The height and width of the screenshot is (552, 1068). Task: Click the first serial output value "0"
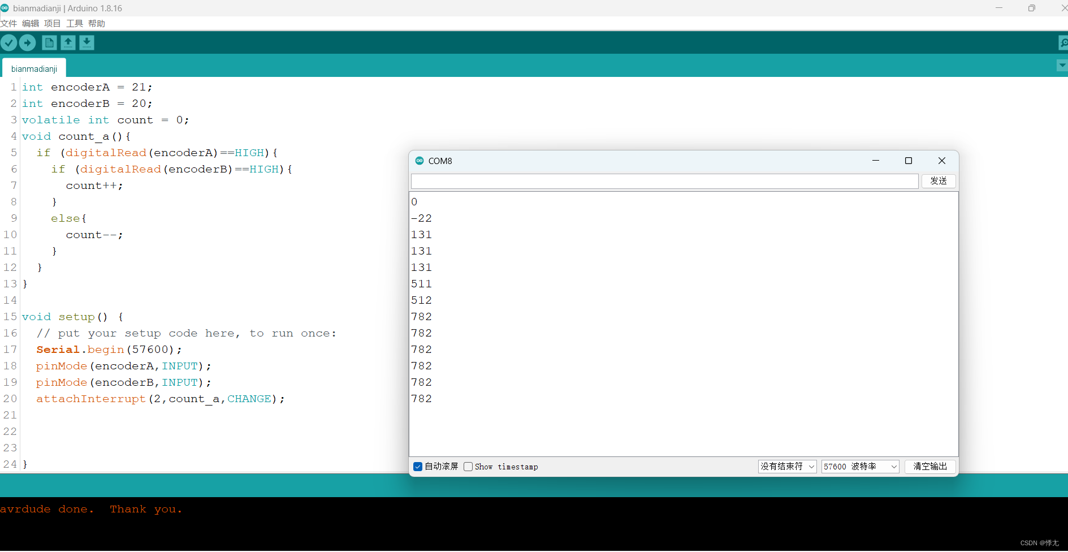click(414, 202)
